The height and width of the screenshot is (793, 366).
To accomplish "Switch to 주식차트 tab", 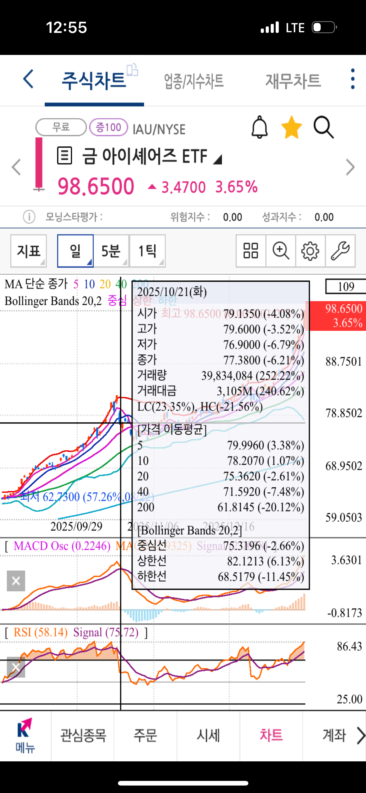I will (x=94, y=81).
